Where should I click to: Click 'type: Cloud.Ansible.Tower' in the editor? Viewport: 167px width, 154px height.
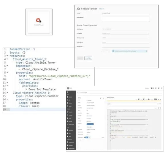coord(36,63)
